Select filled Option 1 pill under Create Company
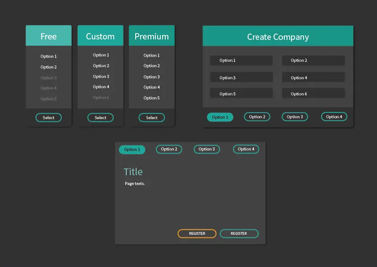The image size is (377, 267). (x=220, y=117)
